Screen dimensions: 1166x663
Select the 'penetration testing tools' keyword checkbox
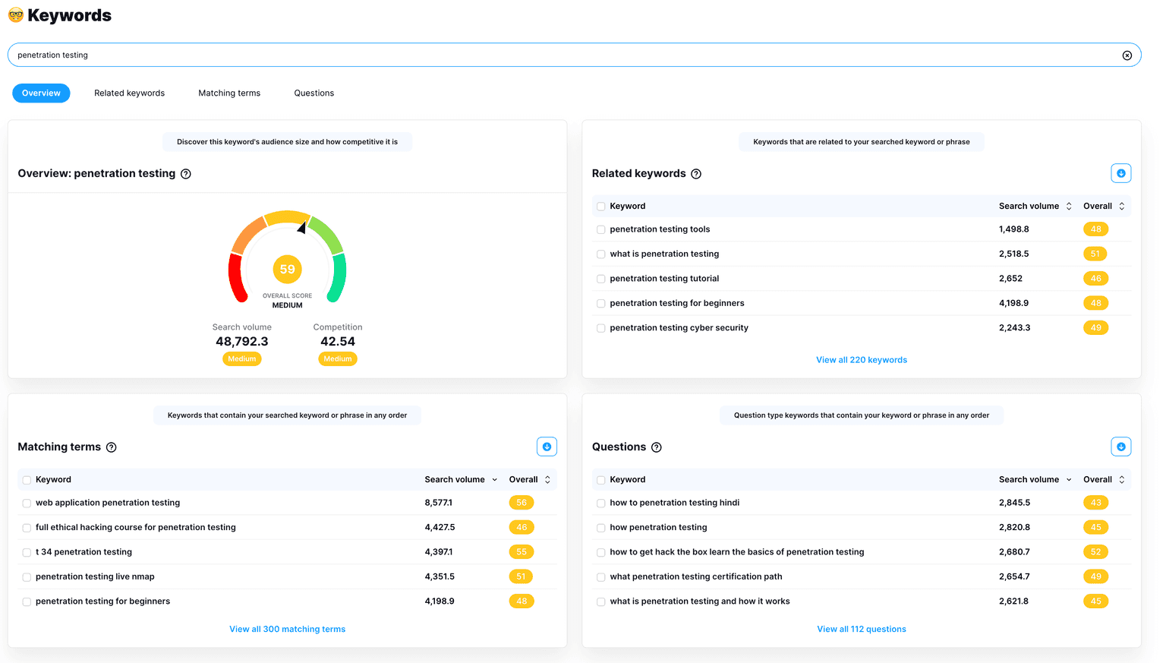coord(600,229)
